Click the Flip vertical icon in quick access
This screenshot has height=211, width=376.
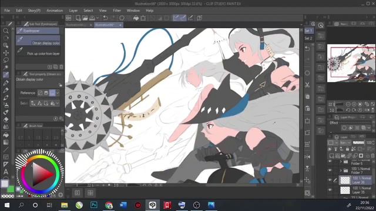pos(307,169)
